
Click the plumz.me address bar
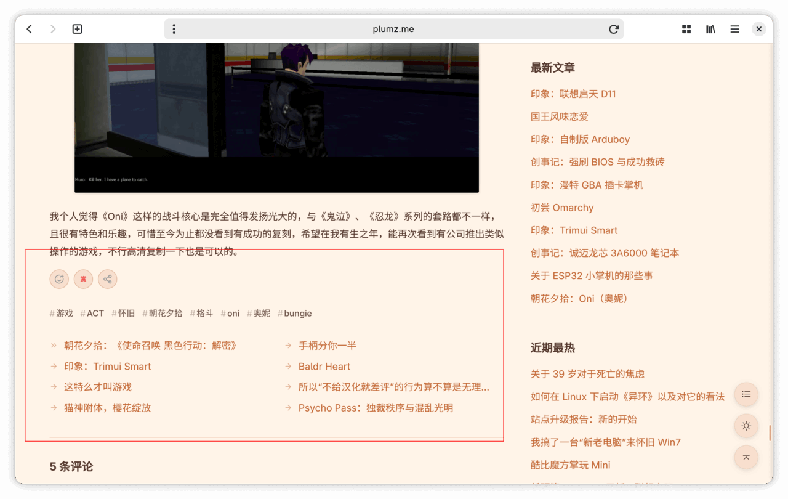(x=393, y=29)
